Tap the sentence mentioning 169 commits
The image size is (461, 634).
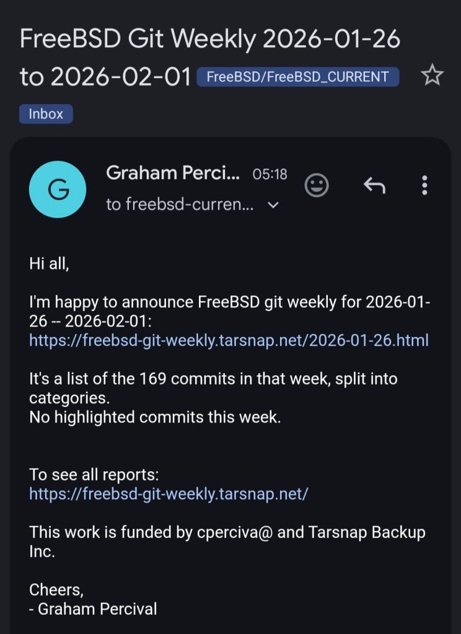(x=213, y=378)
